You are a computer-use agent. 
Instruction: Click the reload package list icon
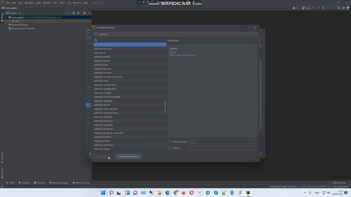click(x=96, y=40)
